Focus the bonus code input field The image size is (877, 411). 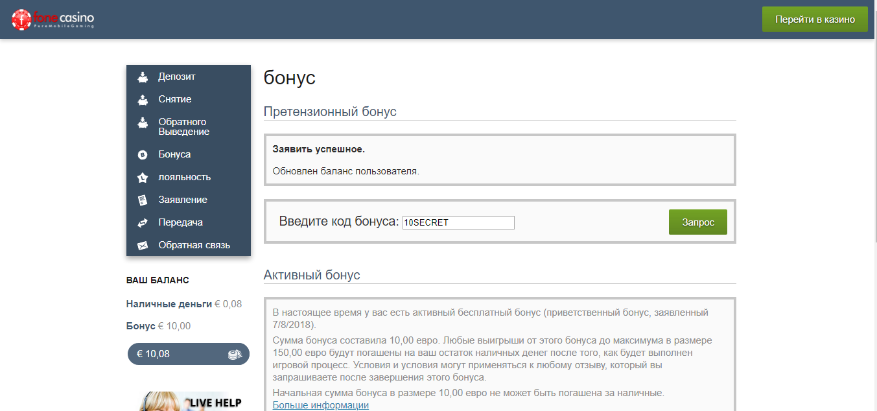pyautogui.click(x=458, y=222)
